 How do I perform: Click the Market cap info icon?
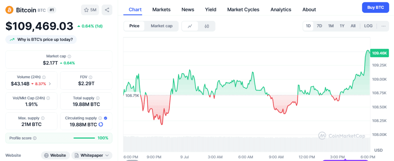(69, 56)
